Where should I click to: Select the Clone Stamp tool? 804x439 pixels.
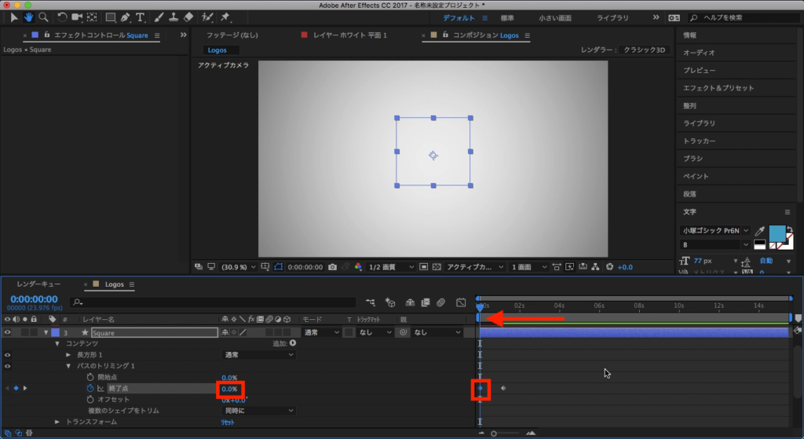coord(174,17)
